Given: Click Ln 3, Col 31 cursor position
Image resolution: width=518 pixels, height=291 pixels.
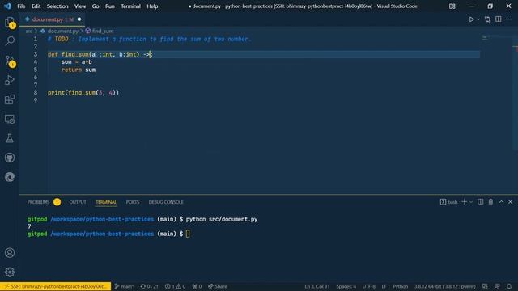Looking at the screenshot, I should (316, 286).
